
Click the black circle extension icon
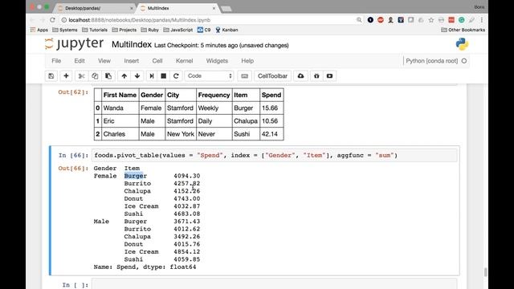pos(370,20)
